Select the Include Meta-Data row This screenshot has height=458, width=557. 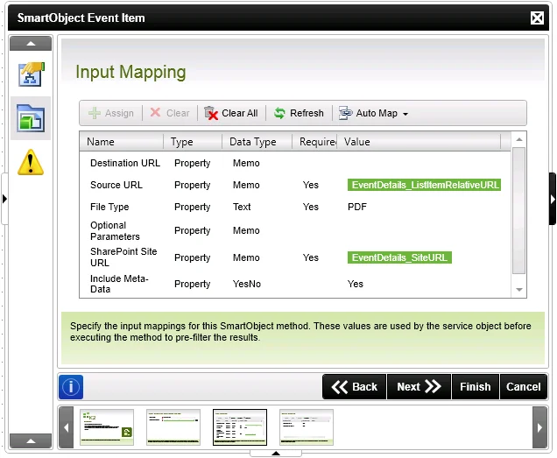(x=295, y=284)
